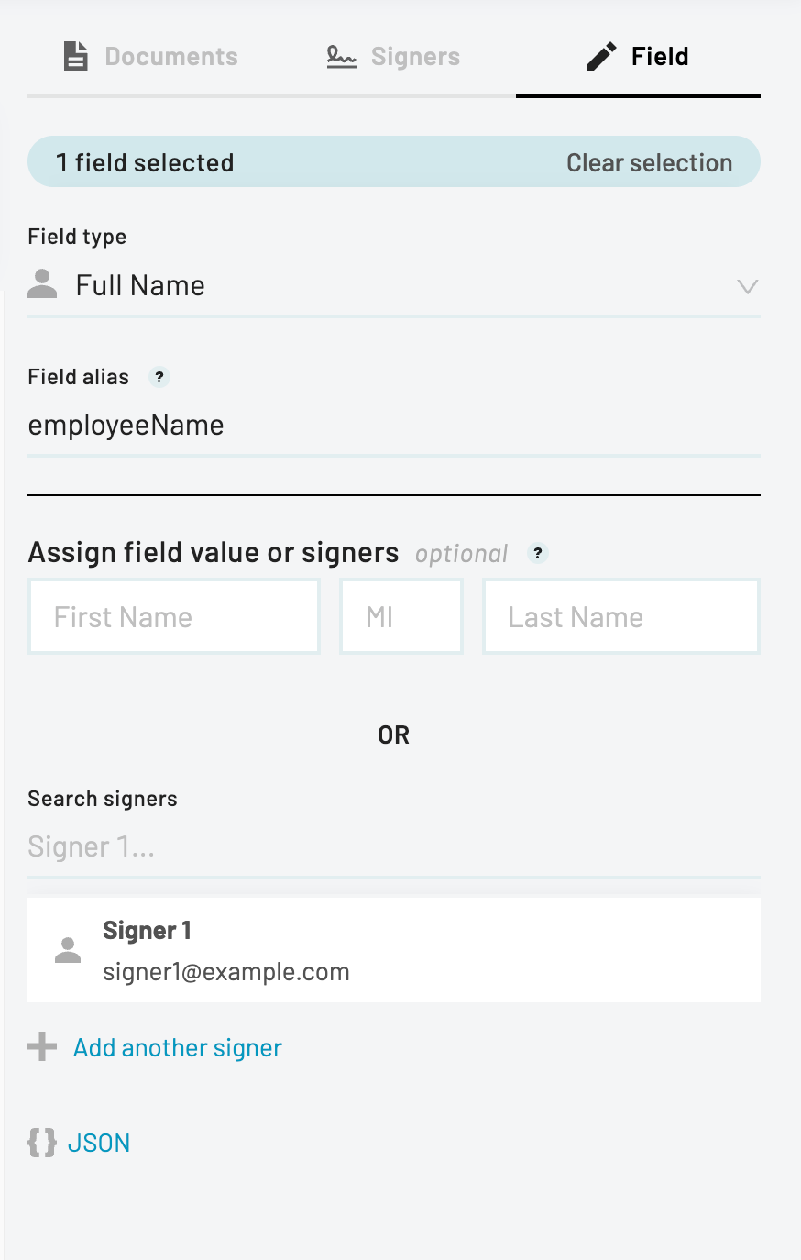This screenshot has height=1260, width=801.
Task: Click the Documents page icon
Action: pyautogui.click(x=76, y=56)
